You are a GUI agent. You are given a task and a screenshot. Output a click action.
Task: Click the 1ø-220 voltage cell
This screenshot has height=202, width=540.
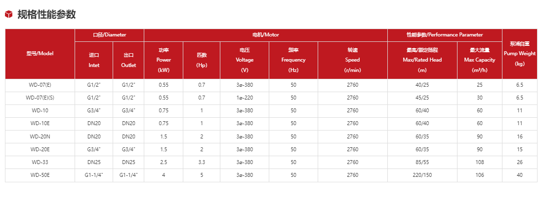[245, 98]
